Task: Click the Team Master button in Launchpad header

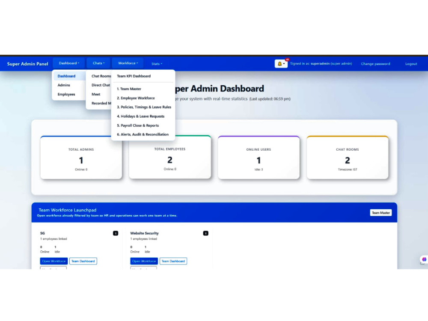Action: point(381,213)
